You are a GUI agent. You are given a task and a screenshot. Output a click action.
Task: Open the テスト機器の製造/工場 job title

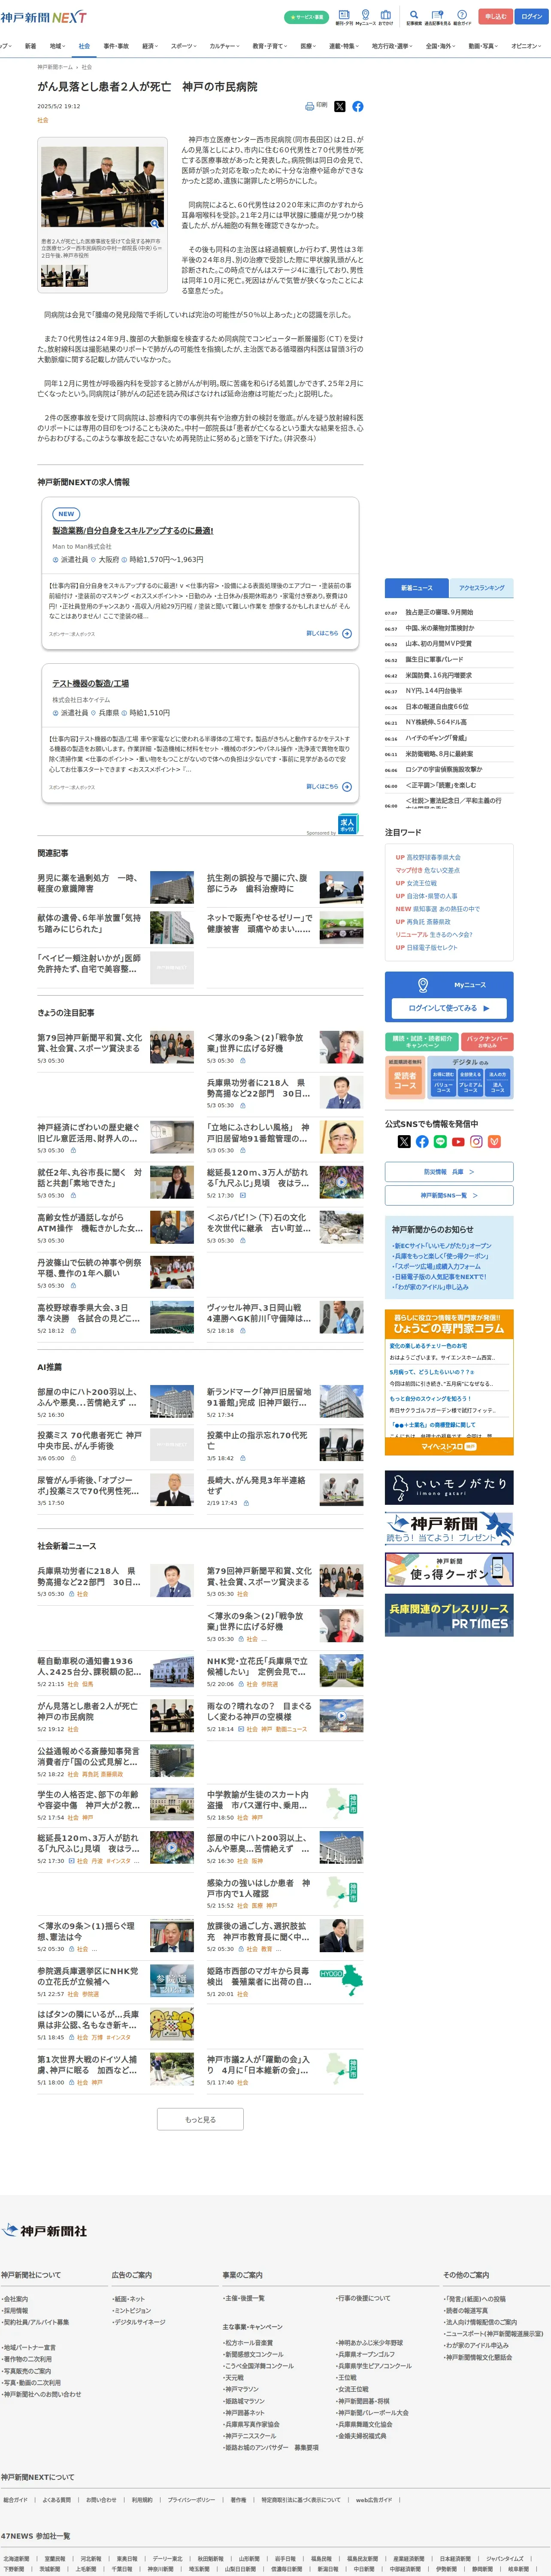pyautogui.click(x=90, y=684)
